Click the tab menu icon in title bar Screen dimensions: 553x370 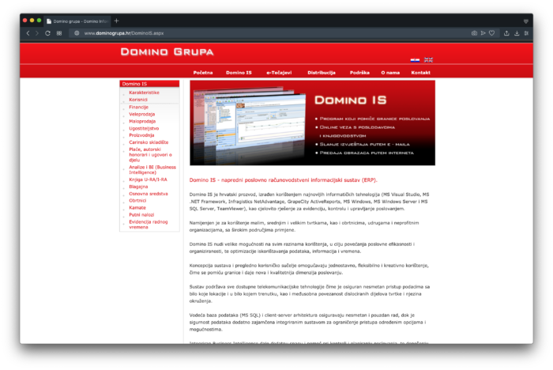[x=526, y=21]
